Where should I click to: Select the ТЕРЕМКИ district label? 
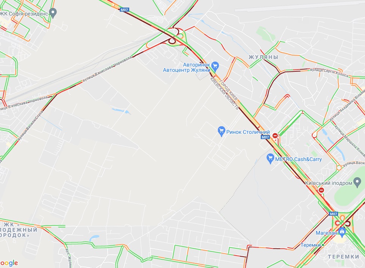[343, 257]
